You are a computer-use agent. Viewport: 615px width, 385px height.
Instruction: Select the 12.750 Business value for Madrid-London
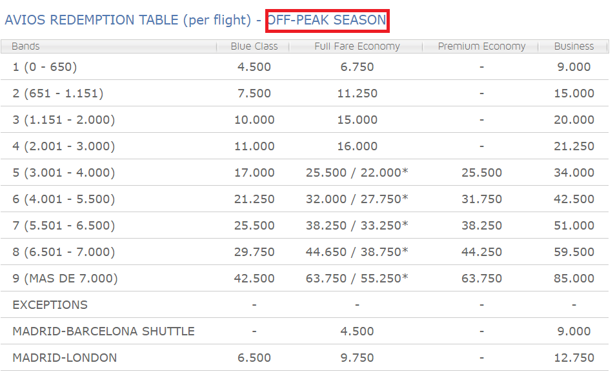pyautogui.click(x=574, y=358)
